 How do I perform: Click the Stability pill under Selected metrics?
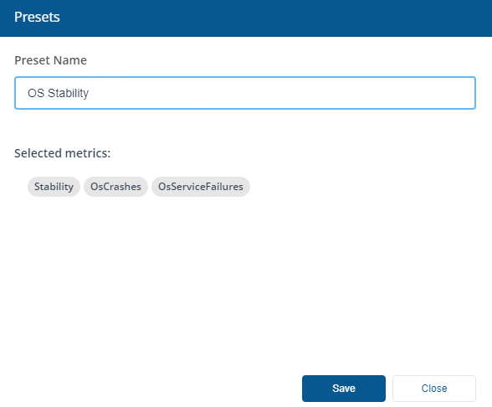(54, 187)
